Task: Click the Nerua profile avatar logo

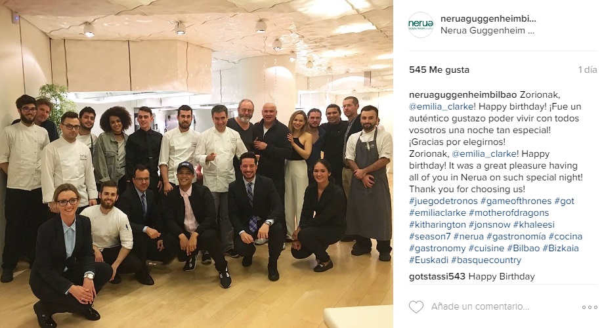Action: point(421,24)
